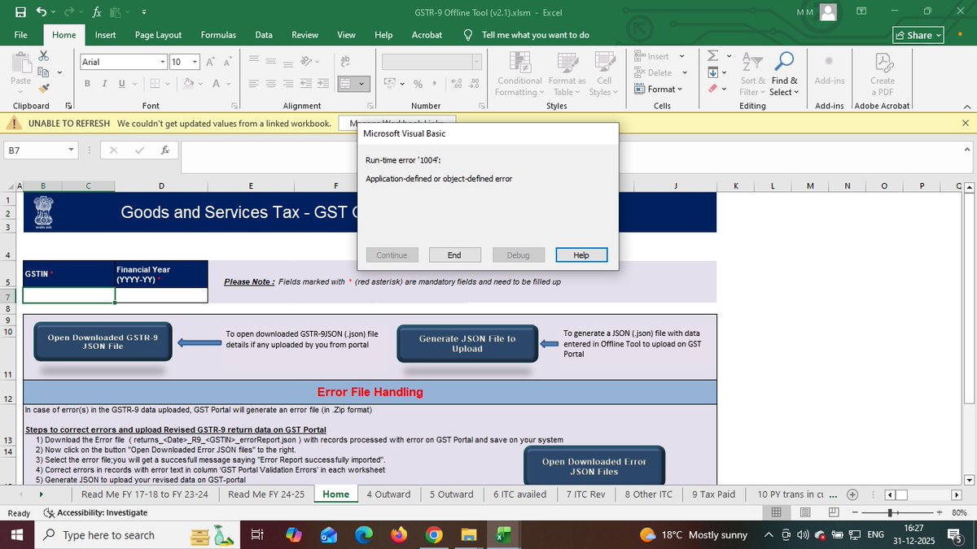Click Generate JSON File to Upload button

tap(467, 343)
